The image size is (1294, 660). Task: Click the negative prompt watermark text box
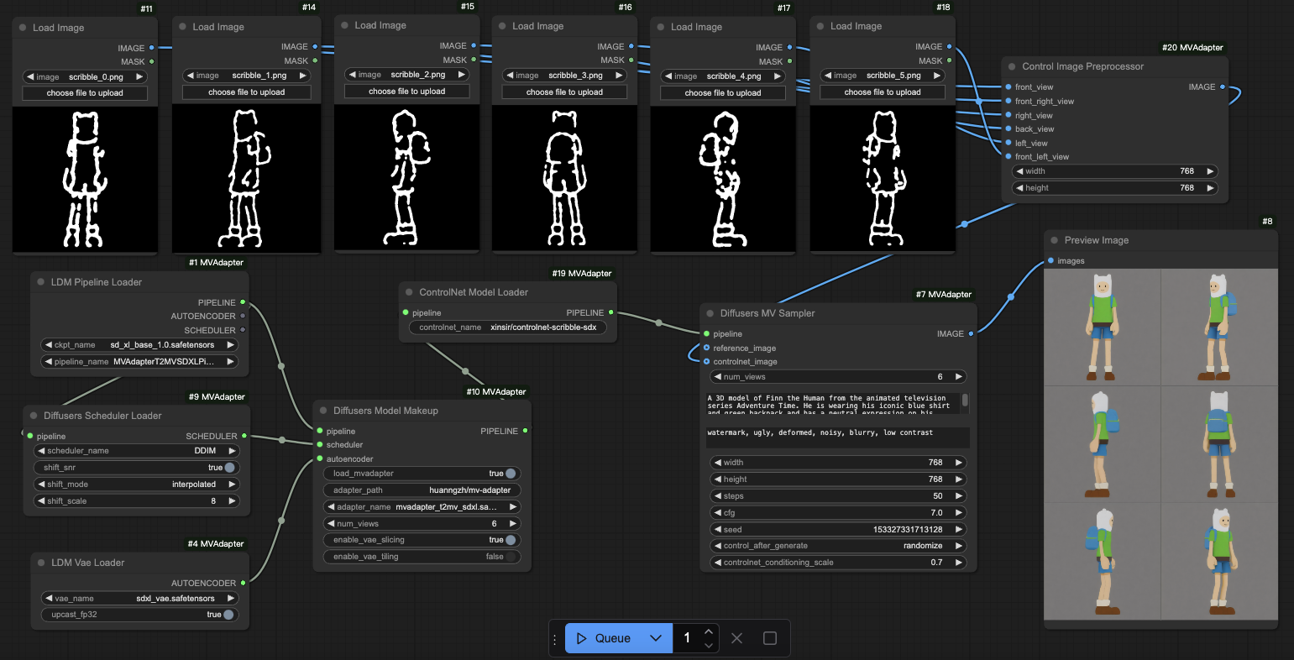838,437
